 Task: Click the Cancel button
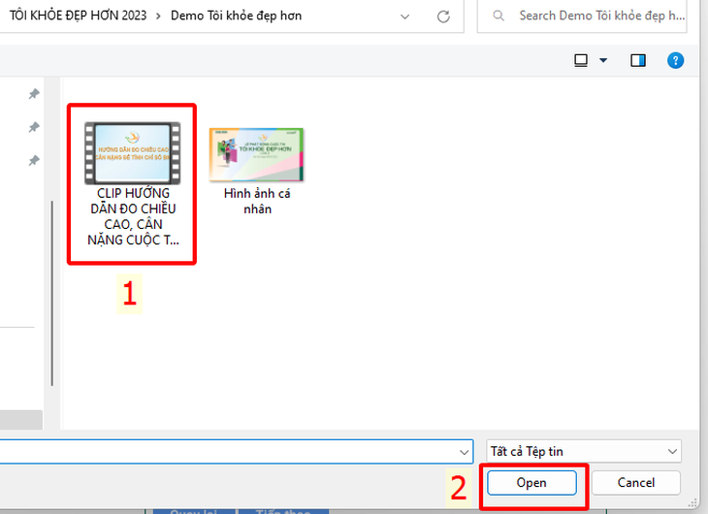tap(636, 482)
